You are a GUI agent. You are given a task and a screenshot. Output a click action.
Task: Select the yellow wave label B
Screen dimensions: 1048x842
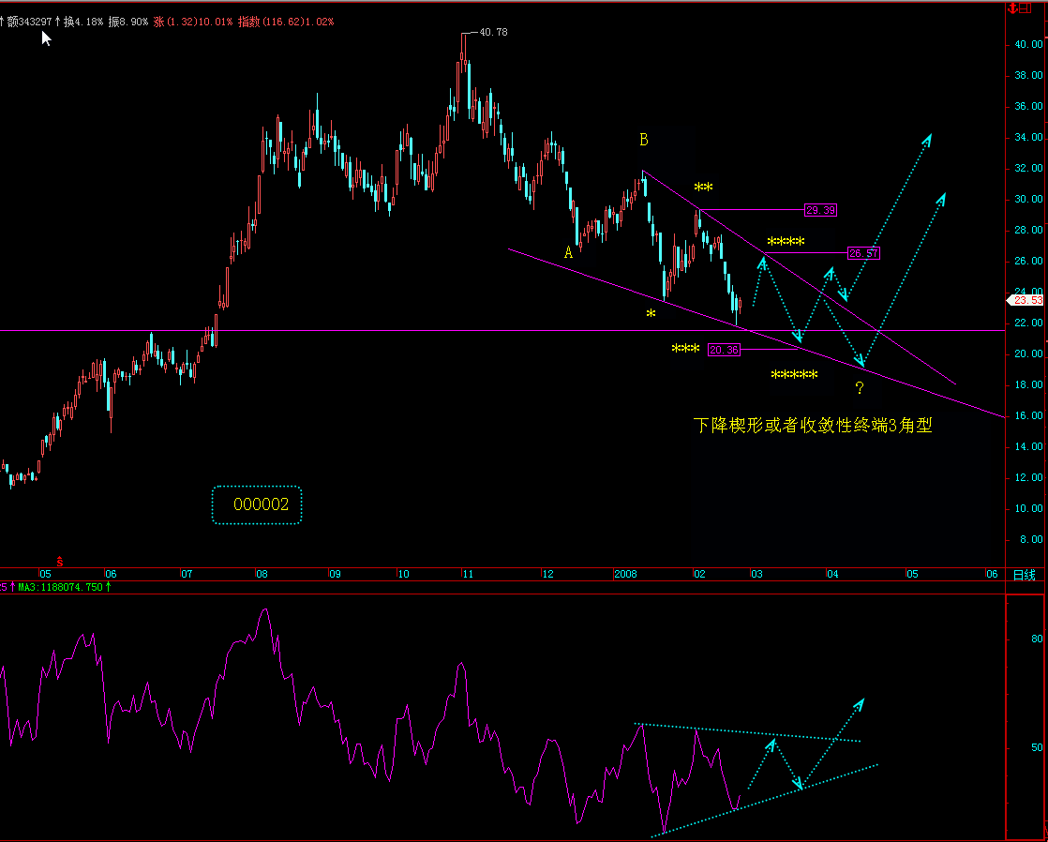coord(644,140)
